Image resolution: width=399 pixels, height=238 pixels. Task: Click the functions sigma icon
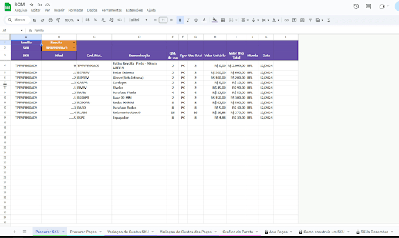click(x=329, y=20)
